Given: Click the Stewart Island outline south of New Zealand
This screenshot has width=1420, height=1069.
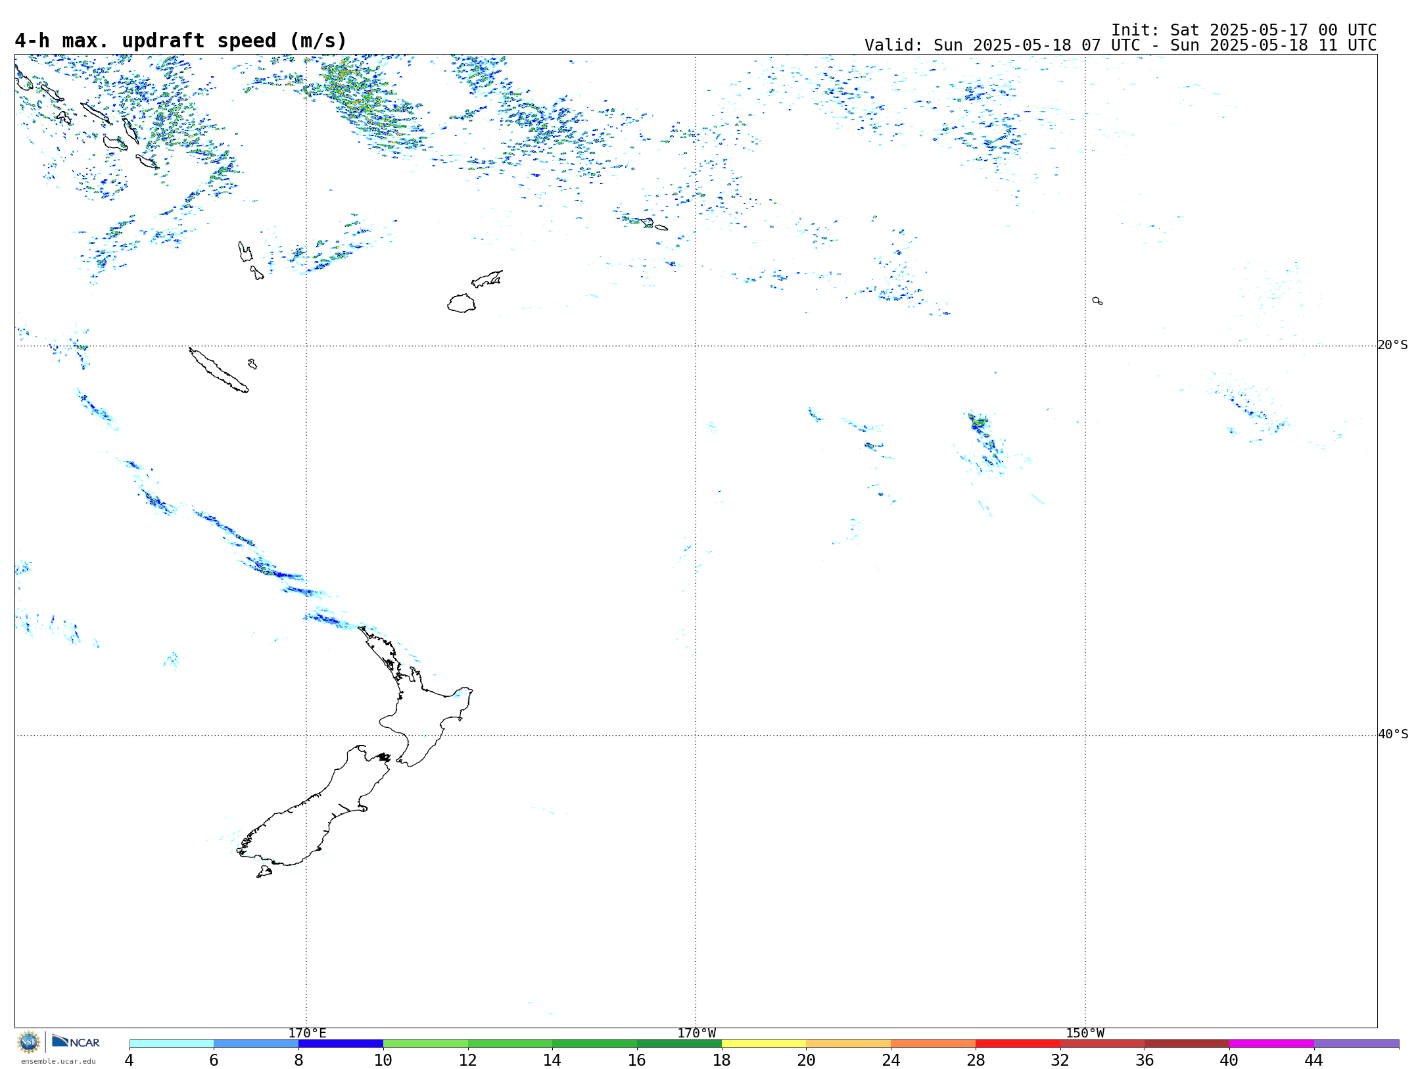Looking at the screenshot, I should (264, 872).
